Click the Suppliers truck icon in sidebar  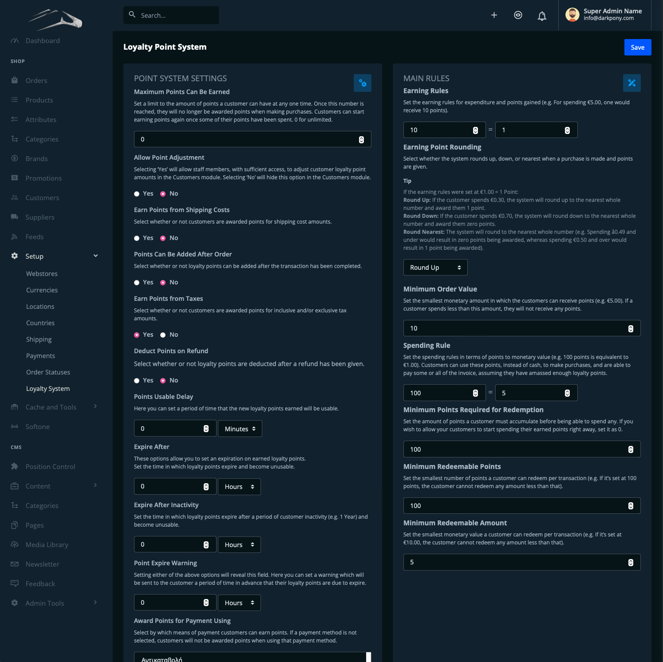pos(15,217)
